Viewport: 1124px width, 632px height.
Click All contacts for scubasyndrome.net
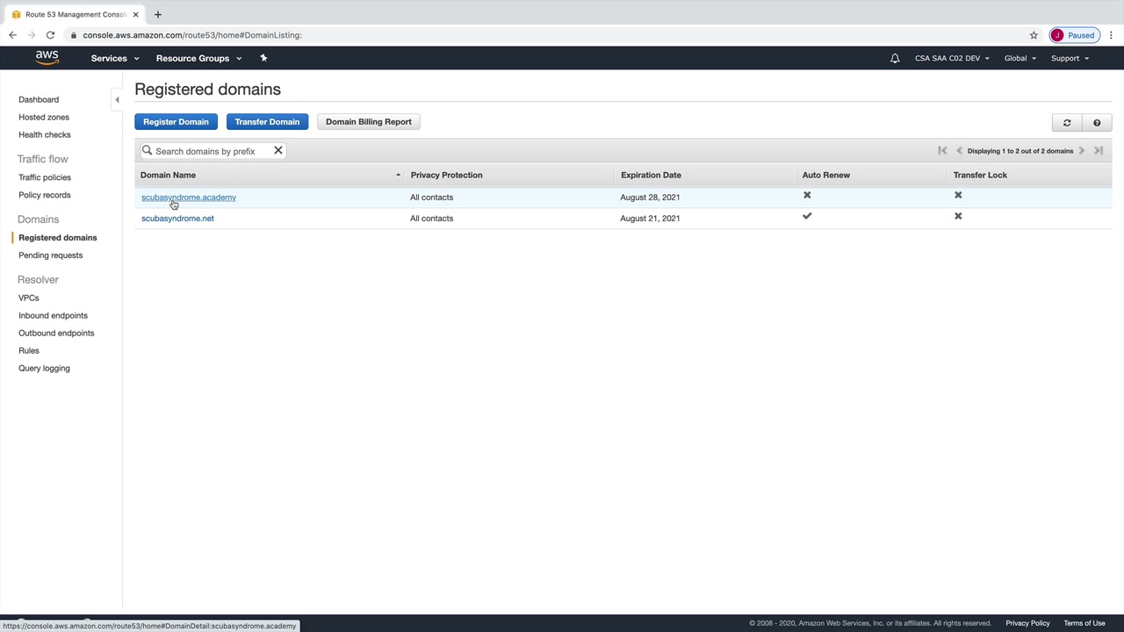tap(431, 219)
